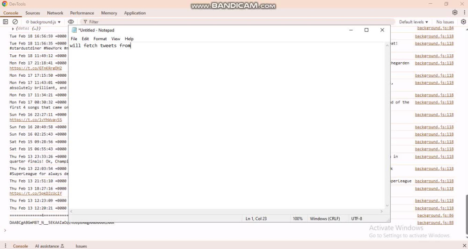Open the background.js:86 source link
The height and width of the screenshot is (249, 468).
[x=435, y=215]
